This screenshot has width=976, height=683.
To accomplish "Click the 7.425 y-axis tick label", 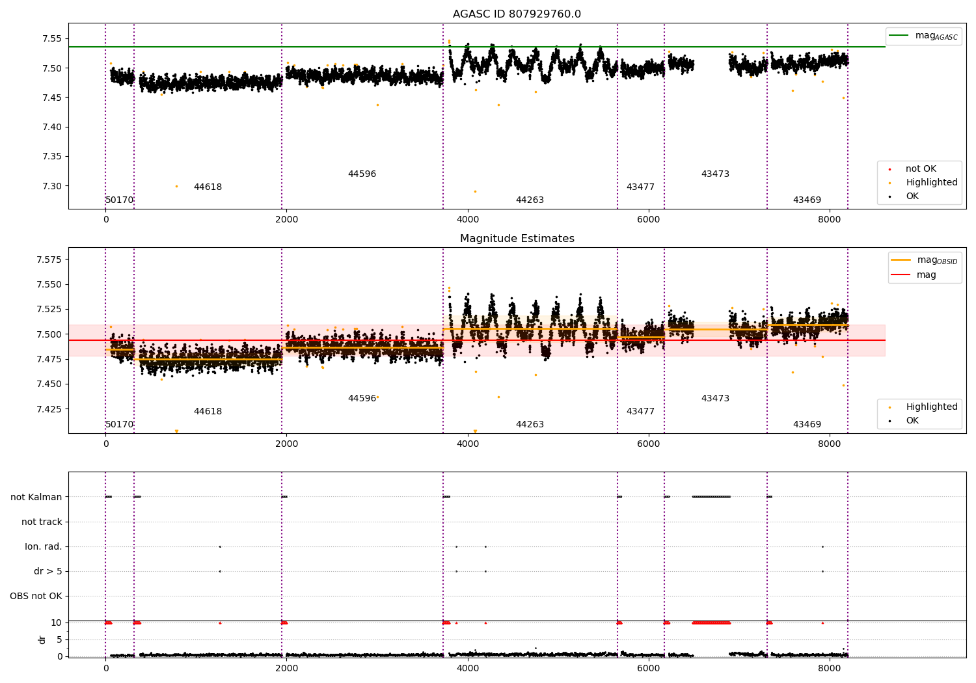I will (x=49, y=410).
